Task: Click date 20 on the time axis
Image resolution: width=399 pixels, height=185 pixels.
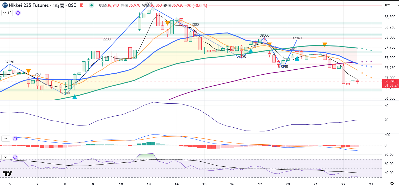Action: pos(288,184)
